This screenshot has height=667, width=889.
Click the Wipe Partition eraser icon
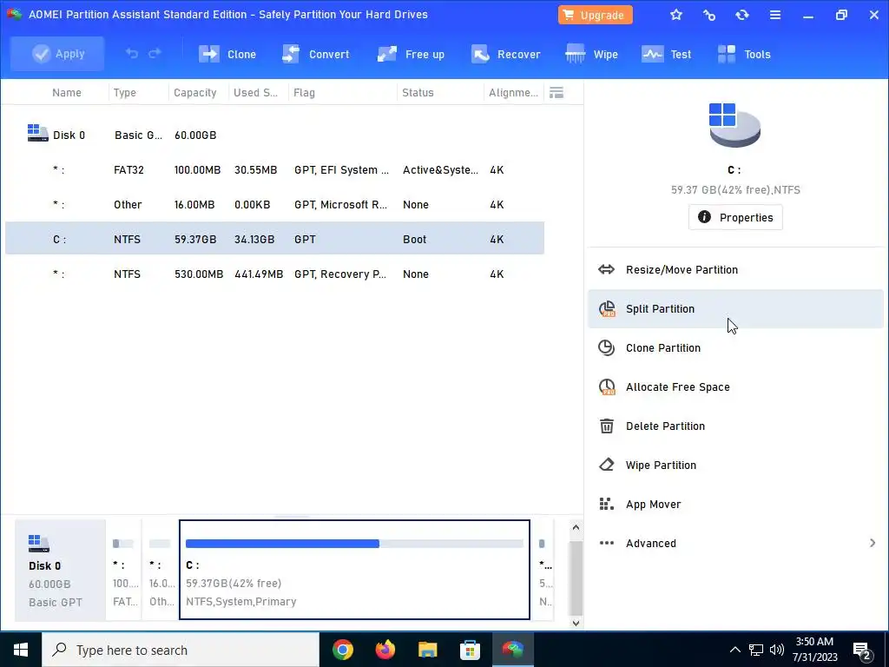pyautogui.click(x=607, y=466)
